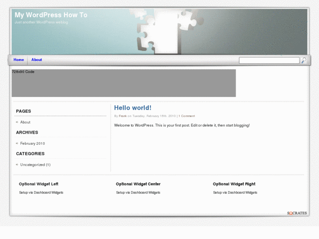Open the 1 Comment link
The width and height of the screenshot is (319, 239).
click(186, 116)
